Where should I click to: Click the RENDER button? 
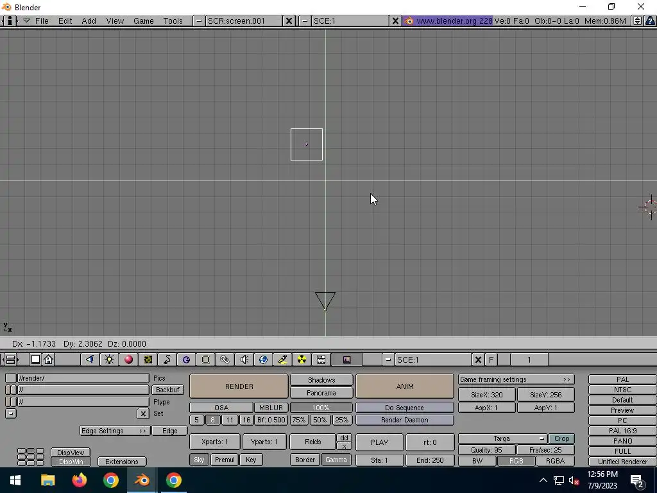pos(239,386)
